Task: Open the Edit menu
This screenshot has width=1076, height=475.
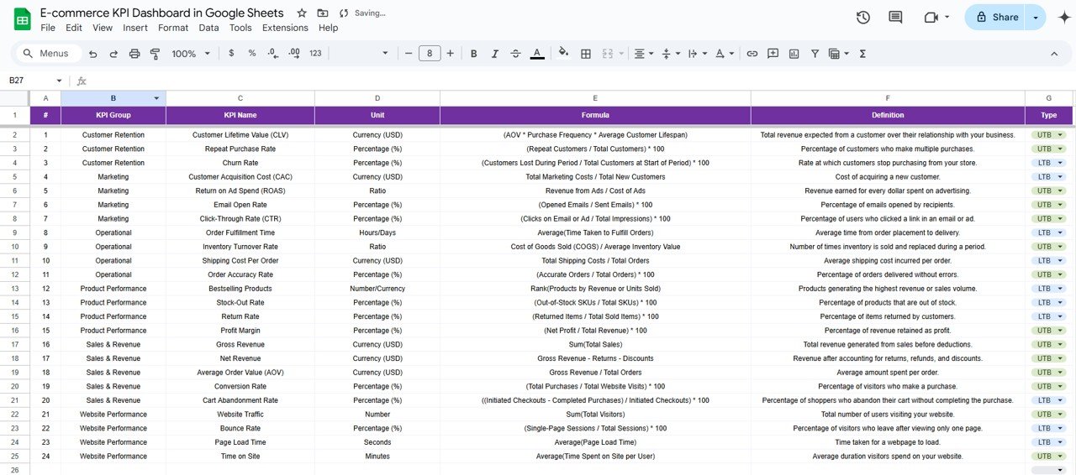Action: 74,28
